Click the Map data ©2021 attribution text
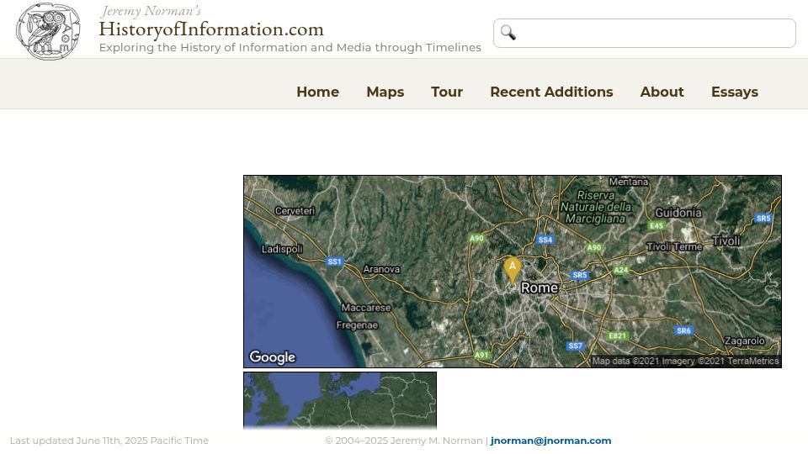The height and width of the screenshot is (454, 808). click(685, 362)
